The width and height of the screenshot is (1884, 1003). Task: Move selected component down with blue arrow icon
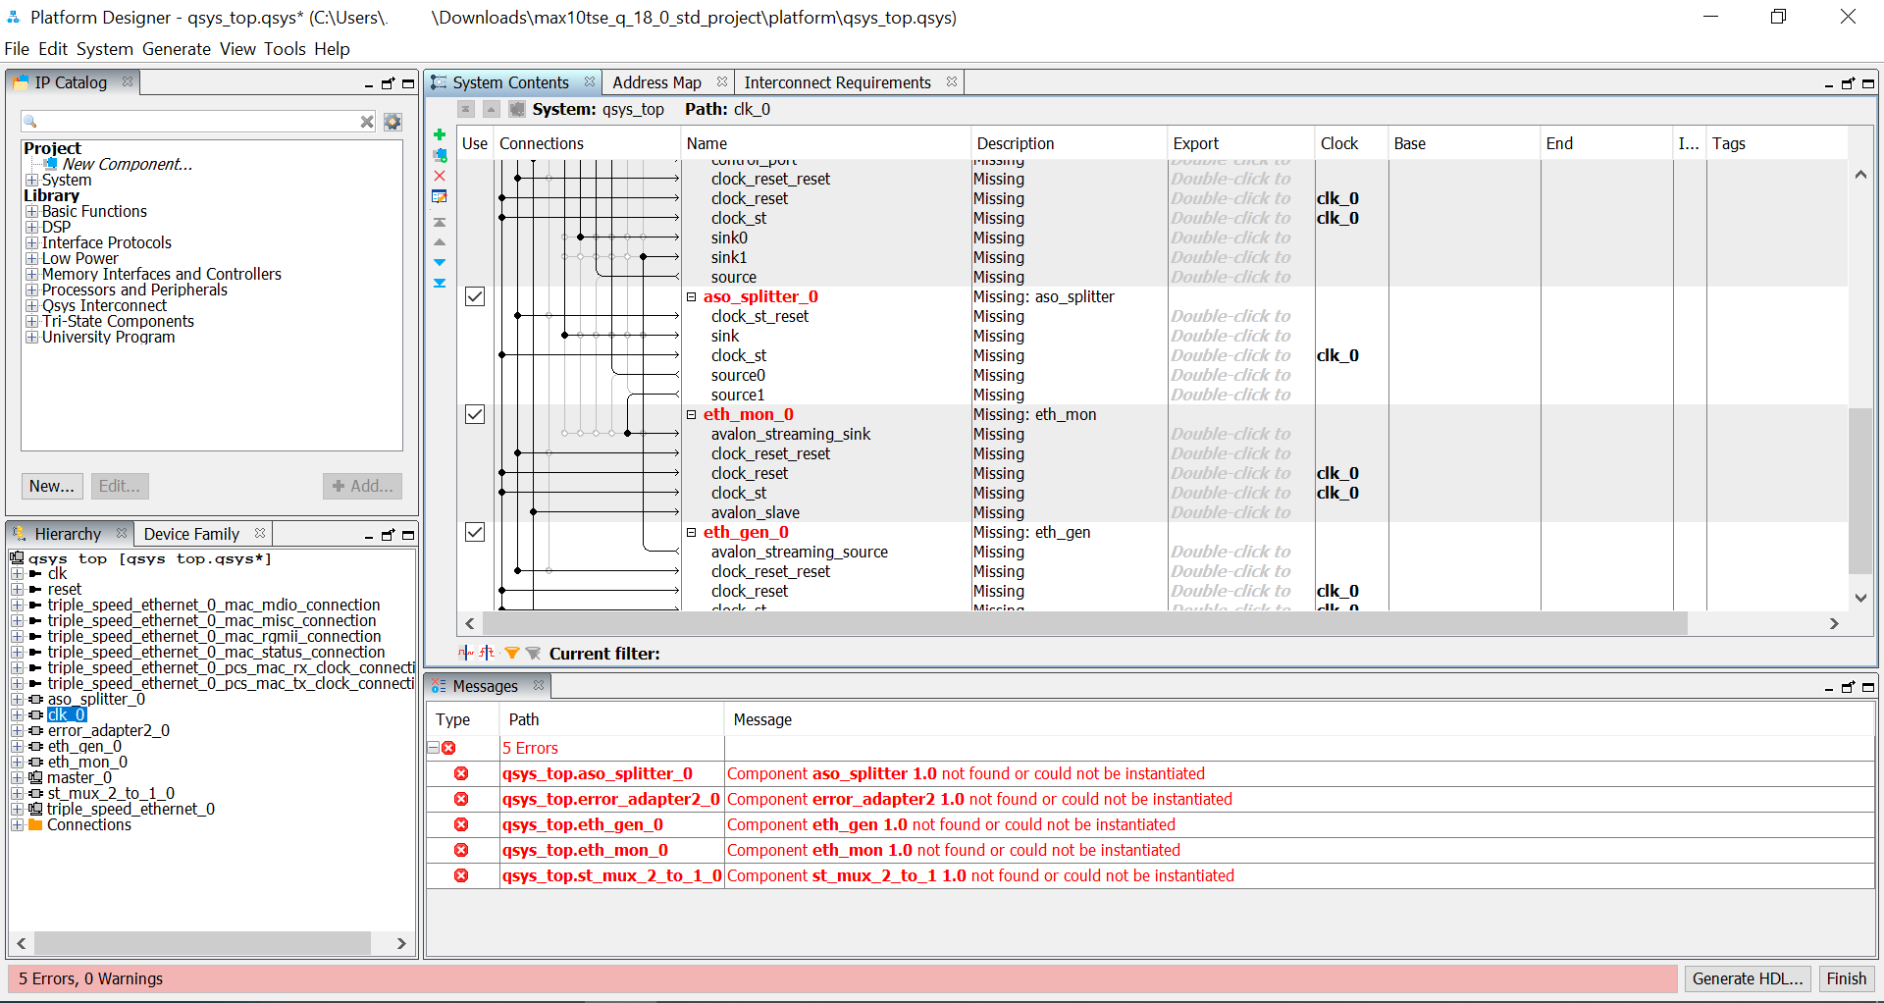pos(440,262)
